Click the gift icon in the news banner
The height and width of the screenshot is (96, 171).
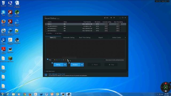pyautogui.click(x=46, y=75)
